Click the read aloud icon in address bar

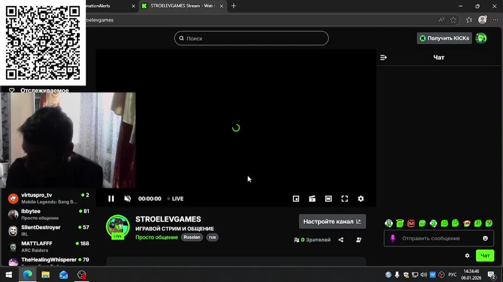click(441, 20)
